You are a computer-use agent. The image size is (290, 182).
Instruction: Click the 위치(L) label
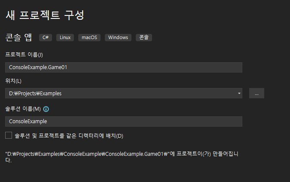(13, 81)
